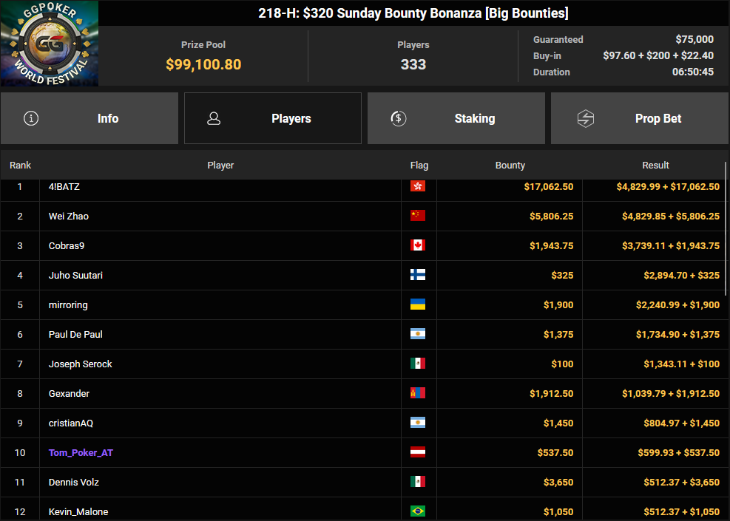Click result $599.93 + $537.50

pos(679,452)
